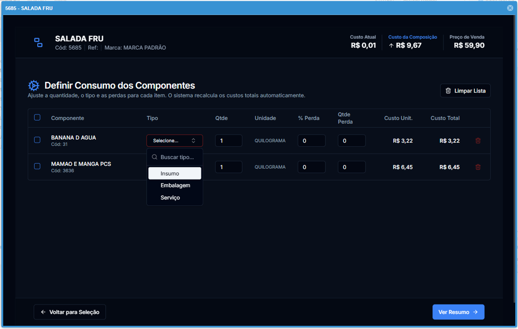
Task: Delete the BANANA D AGUA row
Action: pos(478,141)
